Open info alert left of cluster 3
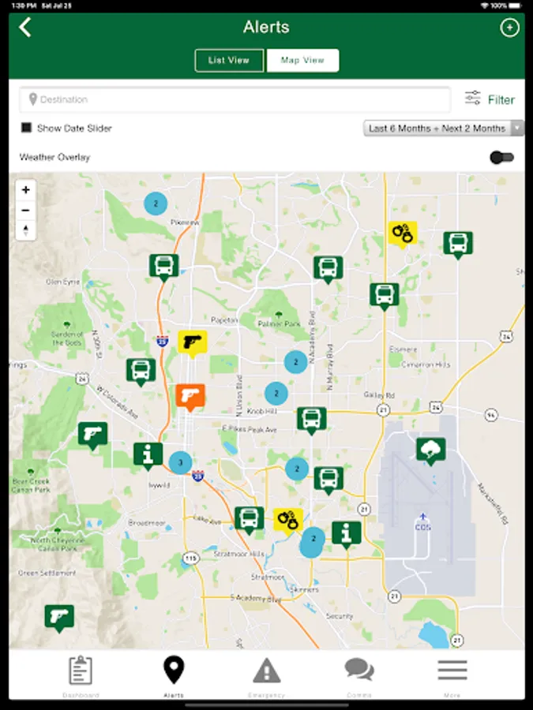This screenshot has width=533, height=710. [148, 456]
